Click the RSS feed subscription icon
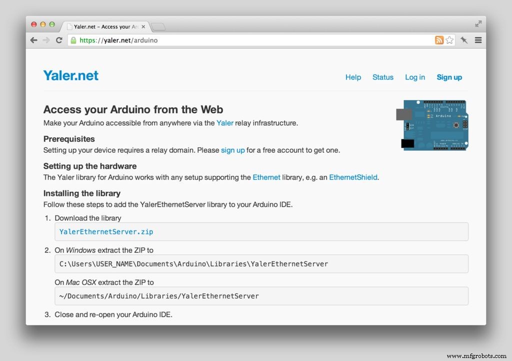The height and width of the screenshot is (361, 512). tap(439, 40)
